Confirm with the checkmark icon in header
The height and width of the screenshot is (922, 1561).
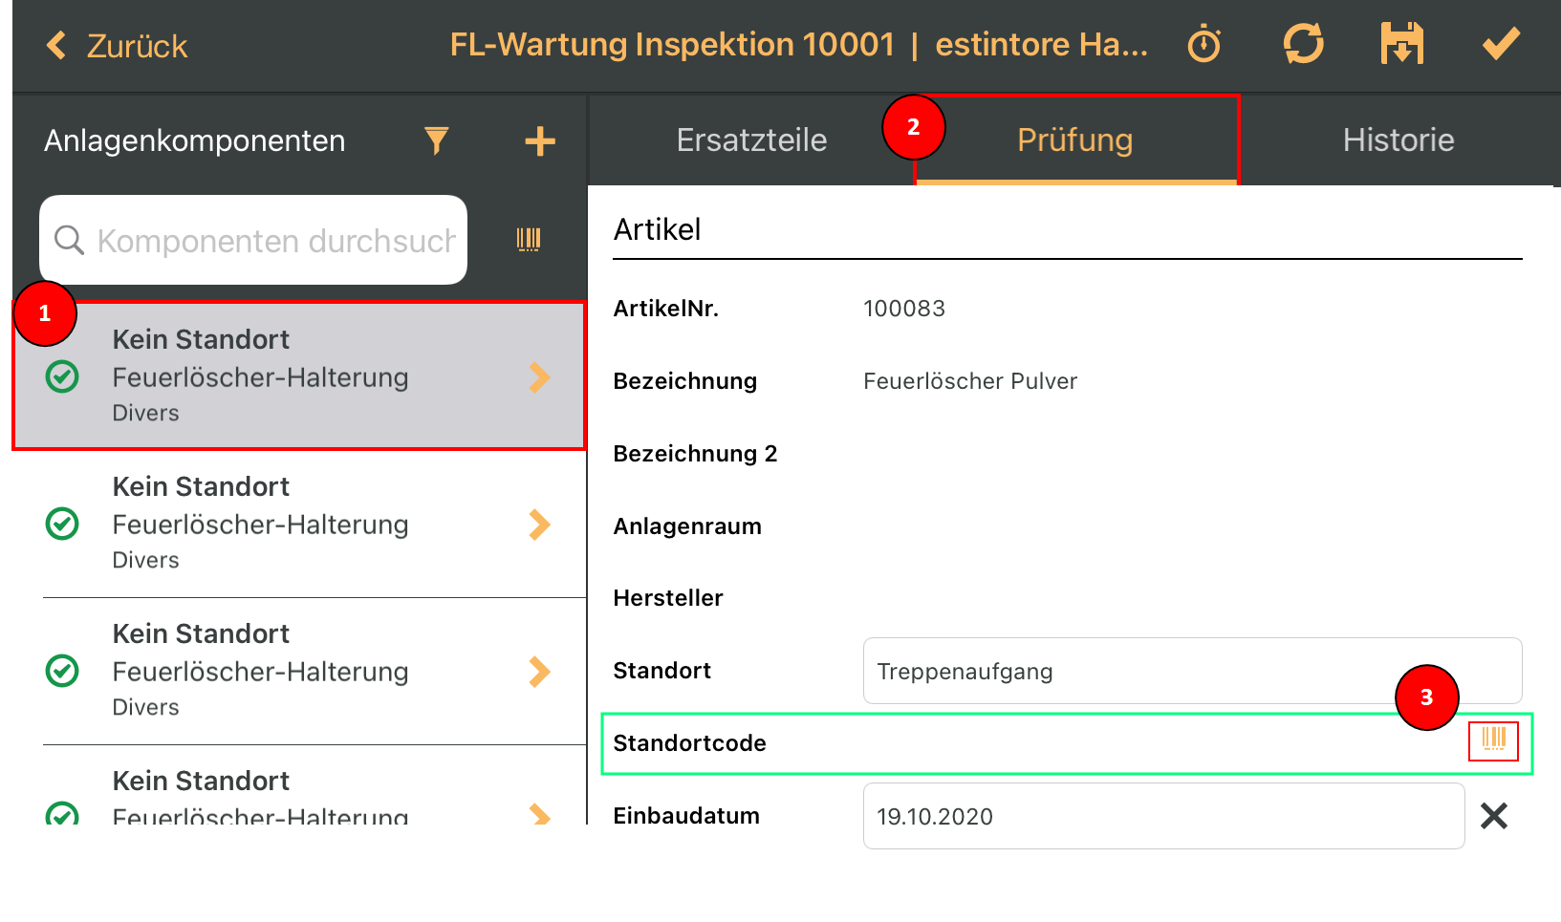pos(1501,43)
